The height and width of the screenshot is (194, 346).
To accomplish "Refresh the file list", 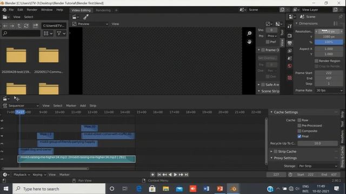I will tap(26, 26).
